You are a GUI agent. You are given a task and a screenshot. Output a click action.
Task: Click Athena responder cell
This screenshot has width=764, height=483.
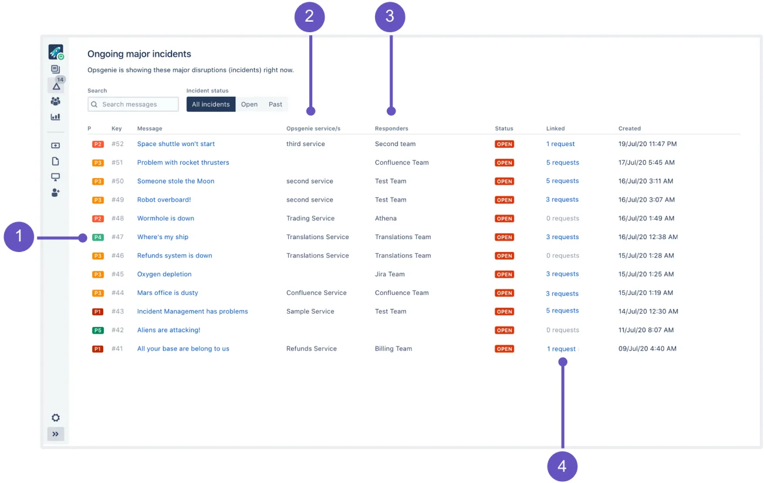[386, 218]
